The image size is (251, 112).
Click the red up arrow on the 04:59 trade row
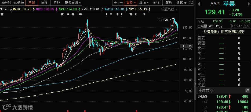[x=230, y=96]
